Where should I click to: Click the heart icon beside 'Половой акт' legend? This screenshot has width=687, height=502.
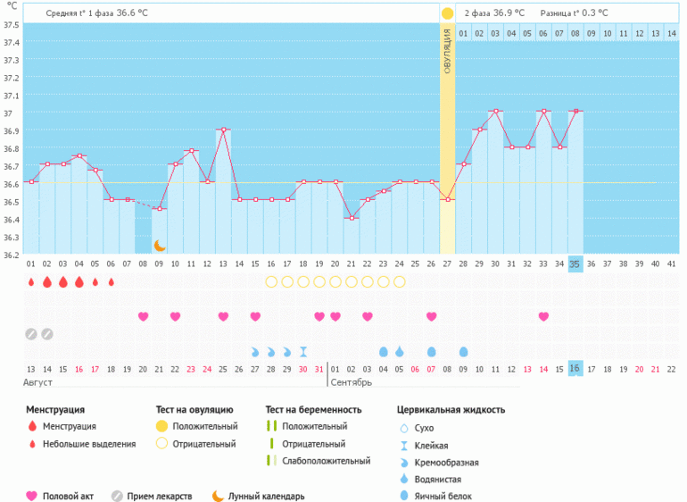[x=33, y=496]
